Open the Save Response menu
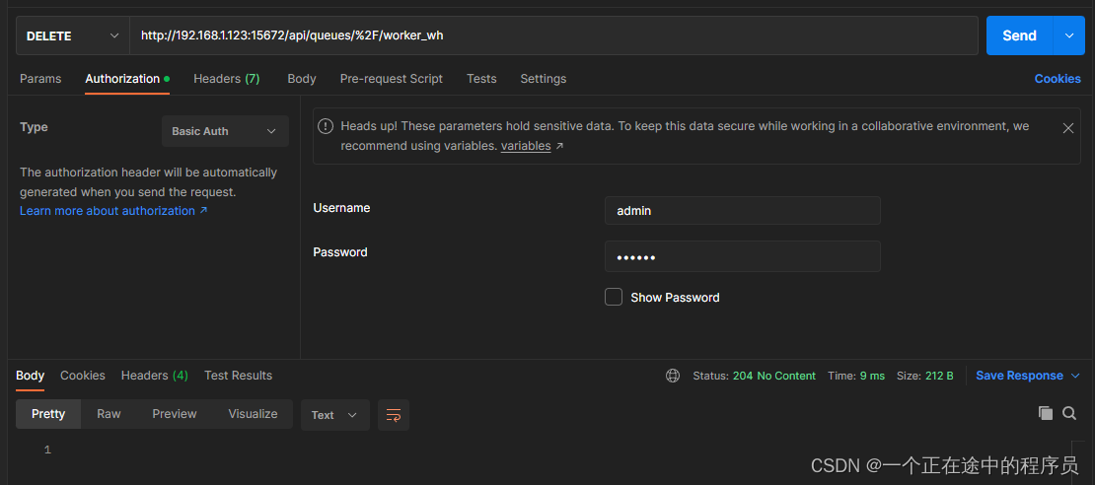This screenshot has height=485, width=1095. (1028, 376)
